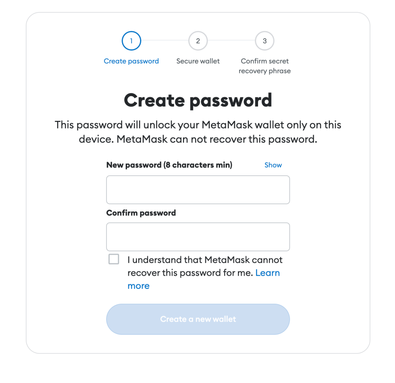Focus the New password input field
The image size is (395, 383).
coord(198,190)
